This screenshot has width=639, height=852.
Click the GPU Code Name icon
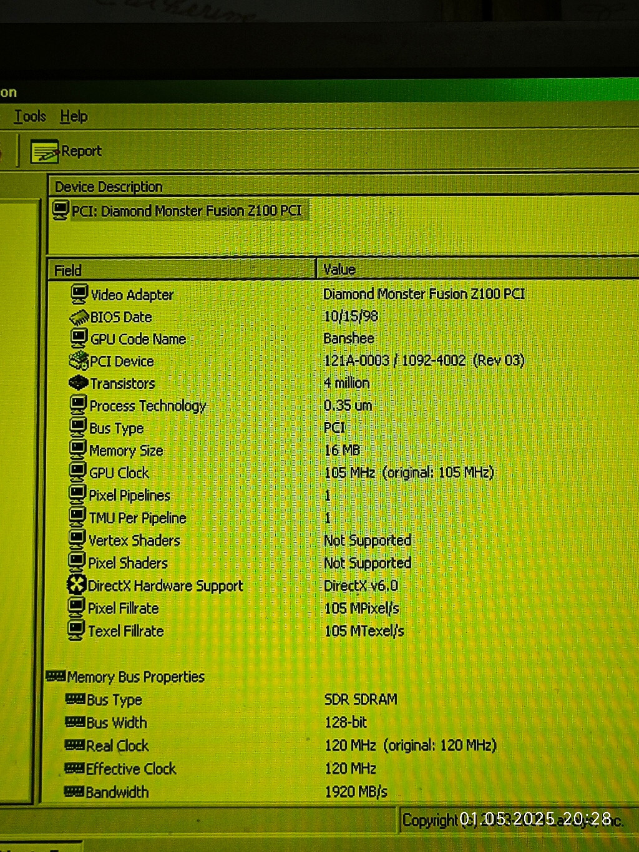coord(79,339)
